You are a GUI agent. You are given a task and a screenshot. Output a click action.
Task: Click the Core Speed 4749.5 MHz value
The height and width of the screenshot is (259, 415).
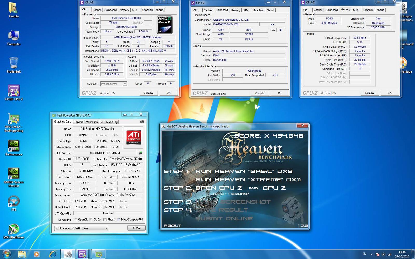(112, 61)
